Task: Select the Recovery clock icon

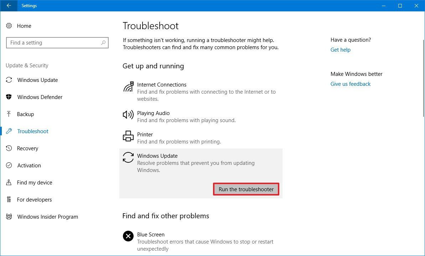Action: point(9,148)
